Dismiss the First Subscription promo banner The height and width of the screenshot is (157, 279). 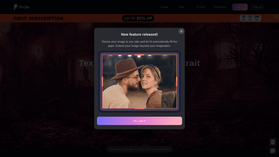tap(276, 17)
